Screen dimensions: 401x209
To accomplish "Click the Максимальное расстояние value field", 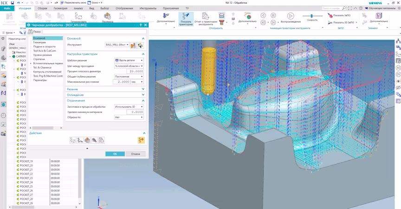I will pyautogui.click(x=122, y=82).
